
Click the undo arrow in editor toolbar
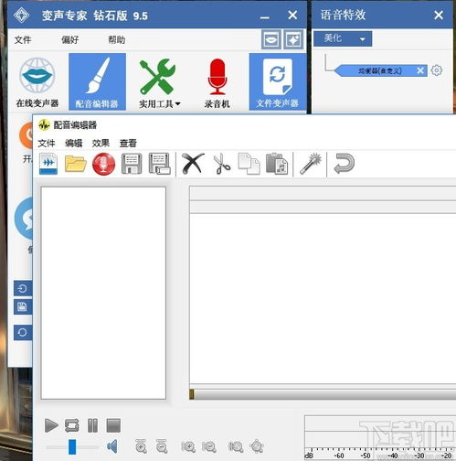tap(344, 164)
